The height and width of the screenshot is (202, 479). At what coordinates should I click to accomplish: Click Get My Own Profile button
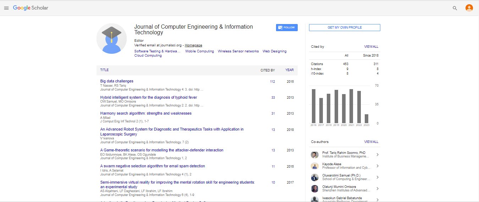[x=345, y=28]
